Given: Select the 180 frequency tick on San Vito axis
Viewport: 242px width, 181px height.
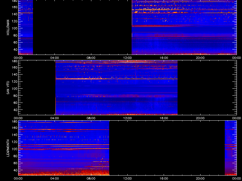Looking at the screenshot, I should pyautogui.click(x=15, y=61).
